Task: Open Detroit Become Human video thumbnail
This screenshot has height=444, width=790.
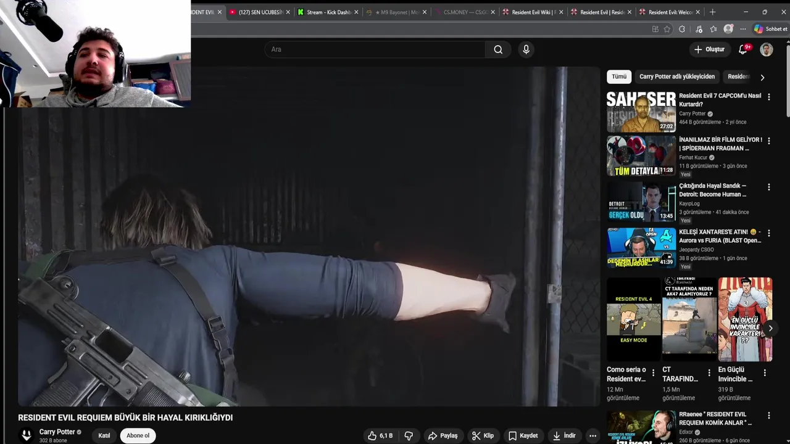Action: pyautogui.click(x=641, y=202)
